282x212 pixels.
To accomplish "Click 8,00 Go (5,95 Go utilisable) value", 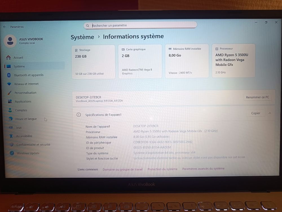I will point(151,137).
